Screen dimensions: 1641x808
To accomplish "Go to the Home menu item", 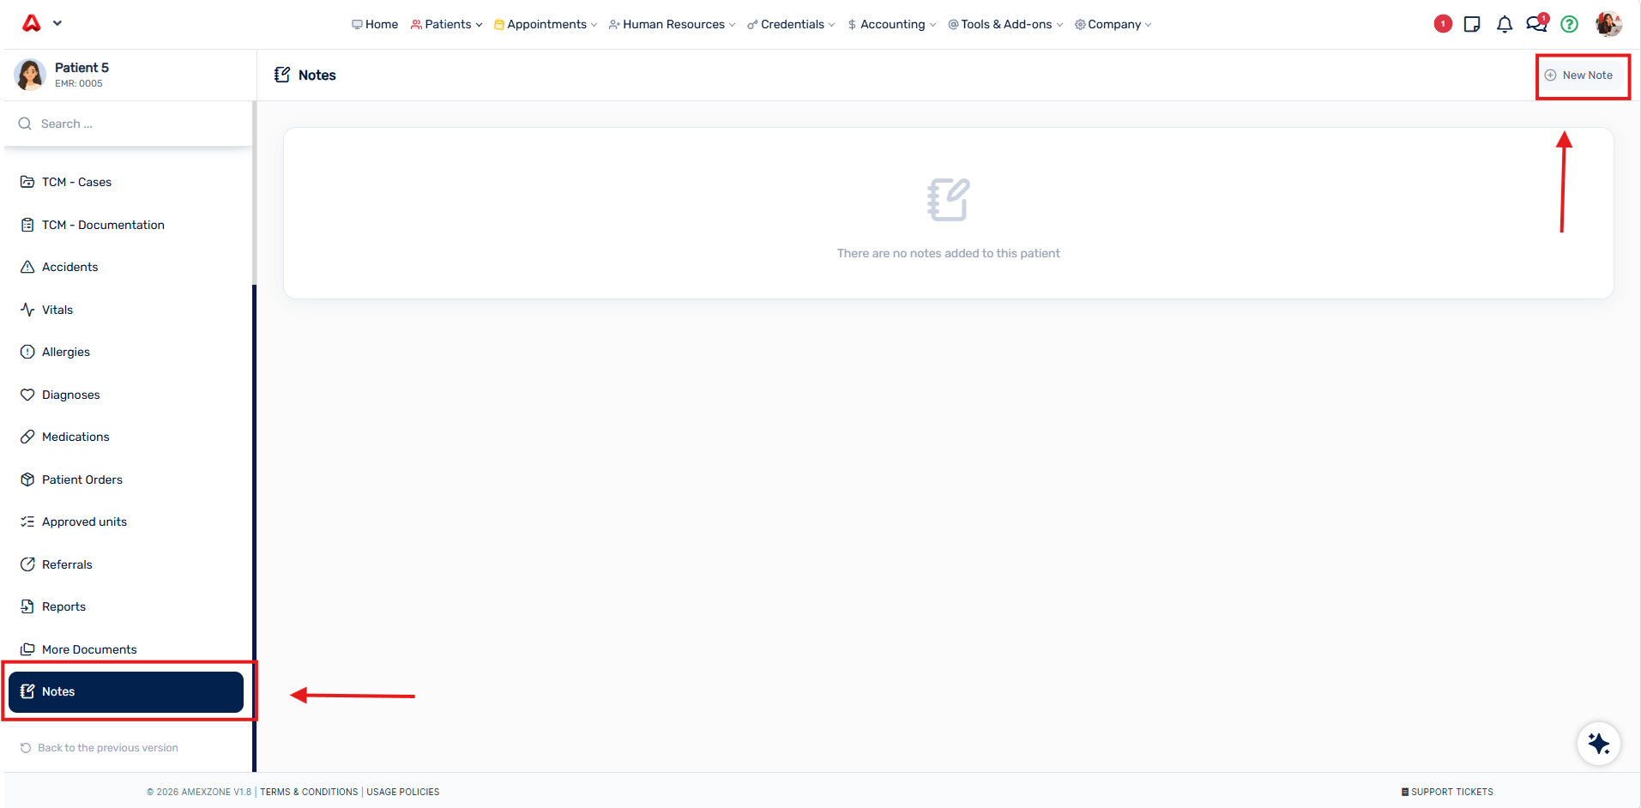I will (375, 24).
